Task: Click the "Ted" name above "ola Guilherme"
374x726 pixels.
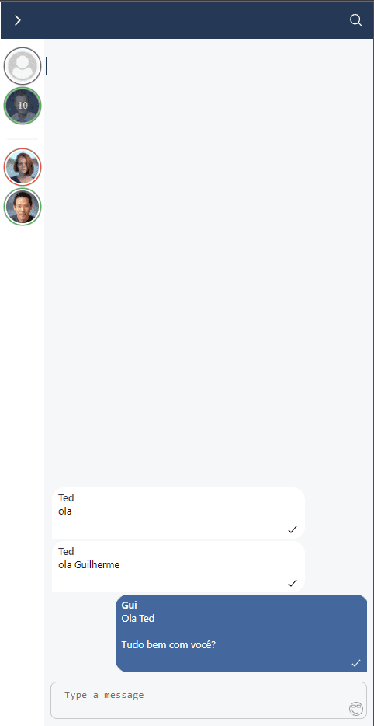Action: [x=66, y=551]
